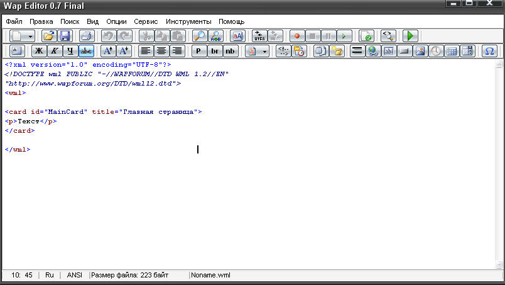
Task: Cut selection with the scissors icon
Action: click(146, 36)
